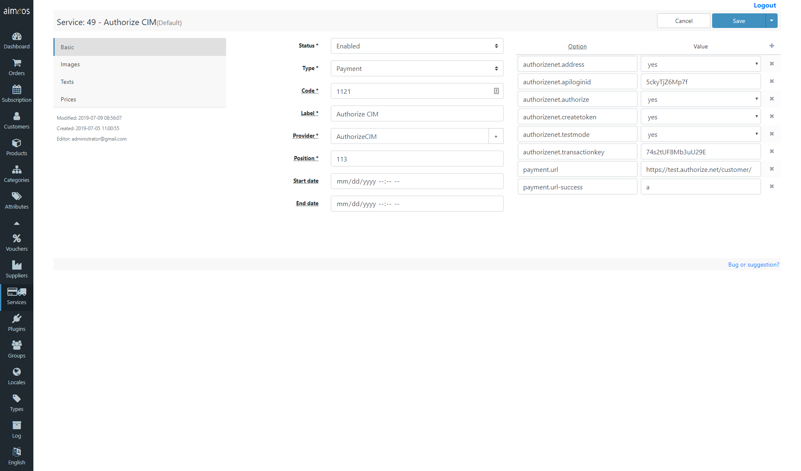Focus the Label input field
This screenshot has width=801, height=471.
tap(417, 113)
